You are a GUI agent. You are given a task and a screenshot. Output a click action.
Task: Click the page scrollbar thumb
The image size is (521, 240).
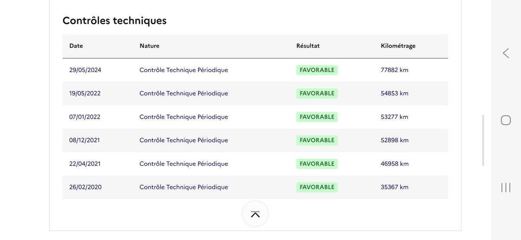pos(483,140)
